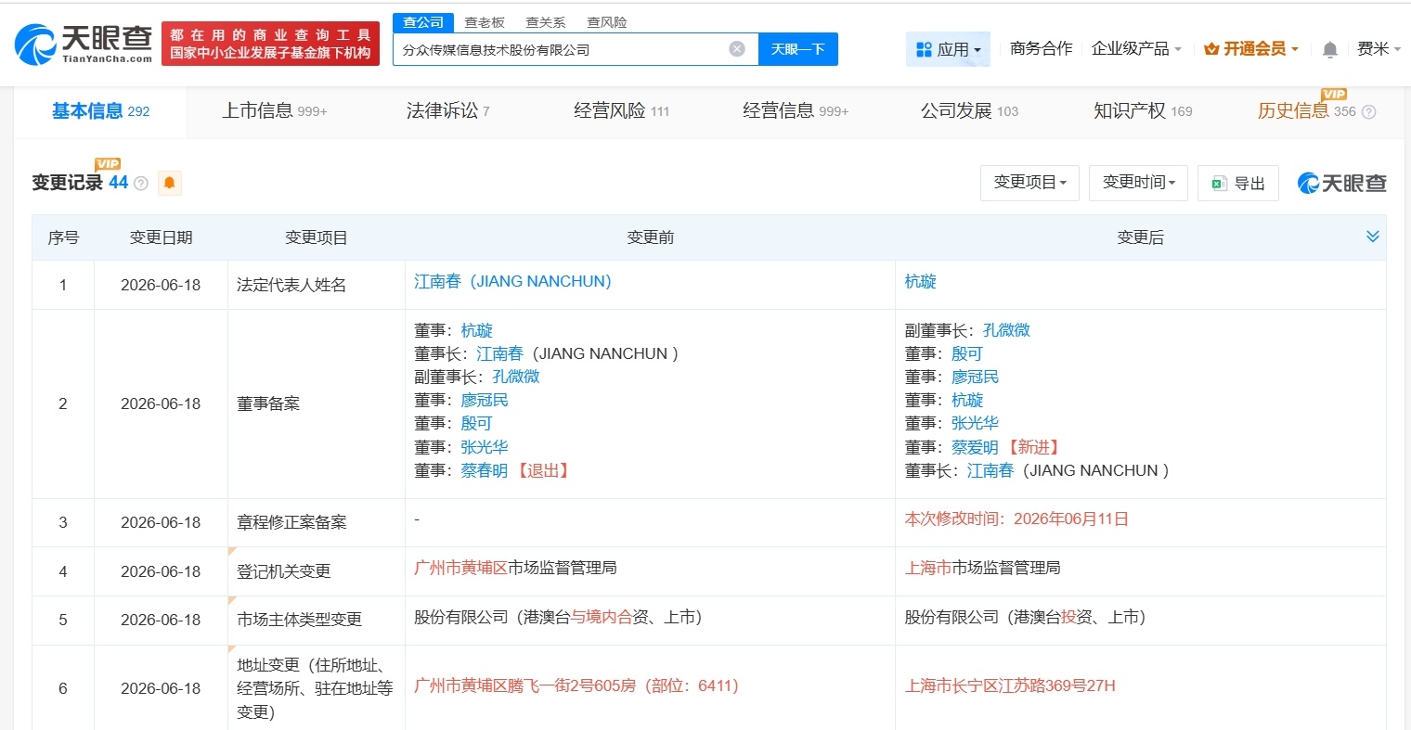Open 蔡爱明 link marked 新进
The height and width of the screenshot is (730, 1411).
coord(975,447)
